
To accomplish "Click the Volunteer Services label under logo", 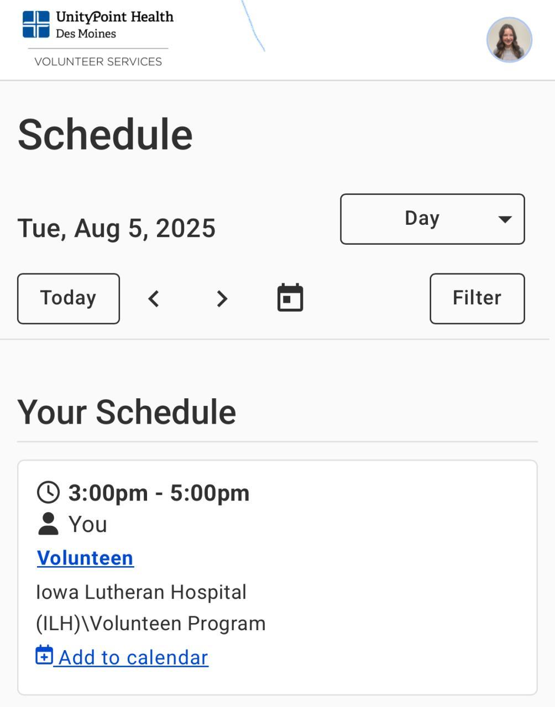I will (x=98, y=62).
